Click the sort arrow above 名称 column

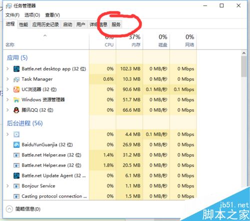pos(45,36)
